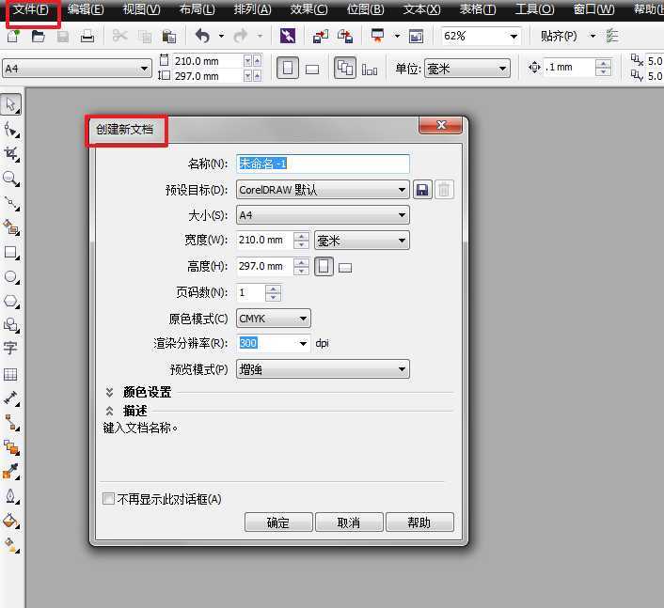The width and height of the screenshot is (664, 608).
Task: Open the 预览模式(P) 增强 dropdown
Action: coord(323,369)
